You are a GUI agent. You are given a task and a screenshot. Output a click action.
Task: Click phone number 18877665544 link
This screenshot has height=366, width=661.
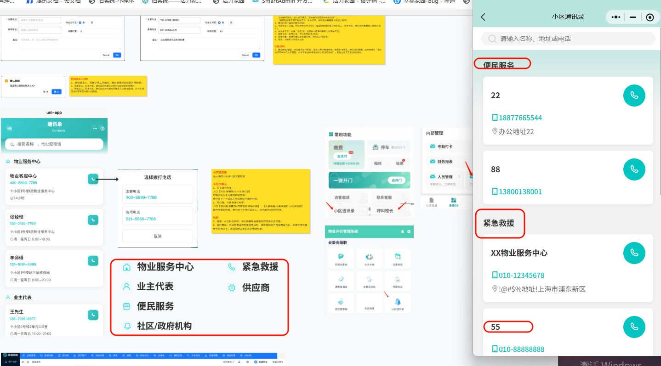(x=517, y=118)
